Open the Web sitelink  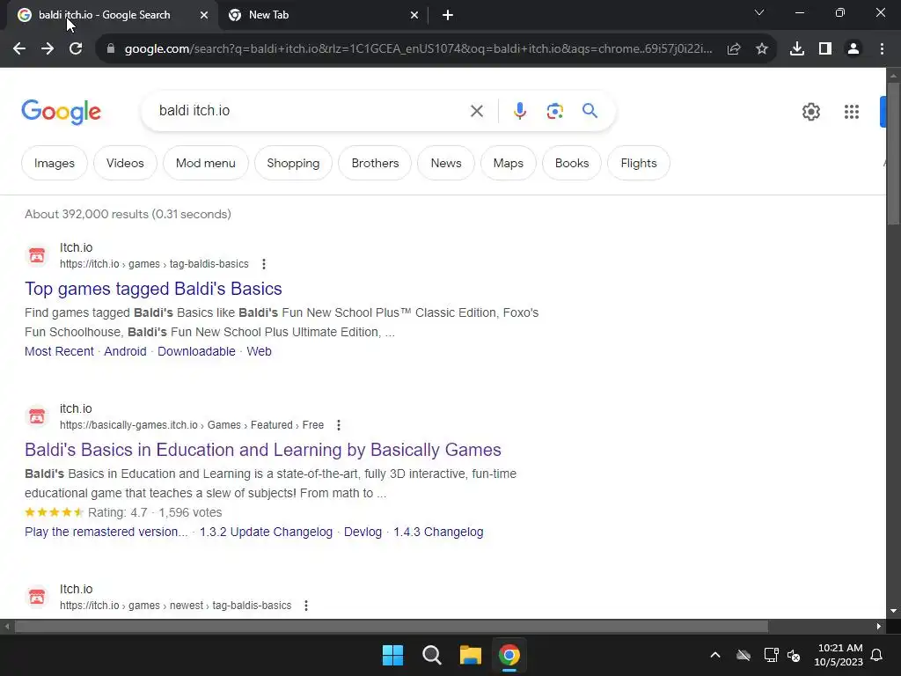click(260, 351)
